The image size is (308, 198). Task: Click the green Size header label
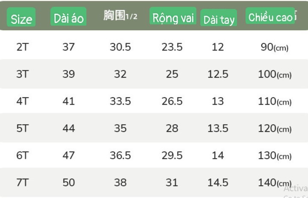tap(21, 17)
